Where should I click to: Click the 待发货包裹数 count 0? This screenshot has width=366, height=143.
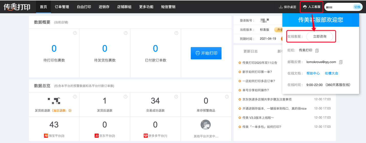pos(105,48)
